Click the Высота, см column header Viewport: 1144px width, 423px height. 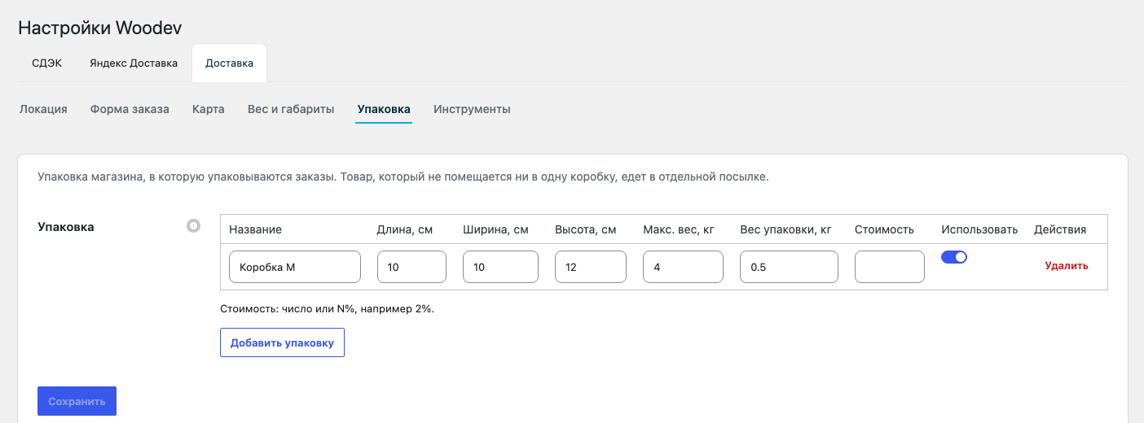[x=586, y=229]
